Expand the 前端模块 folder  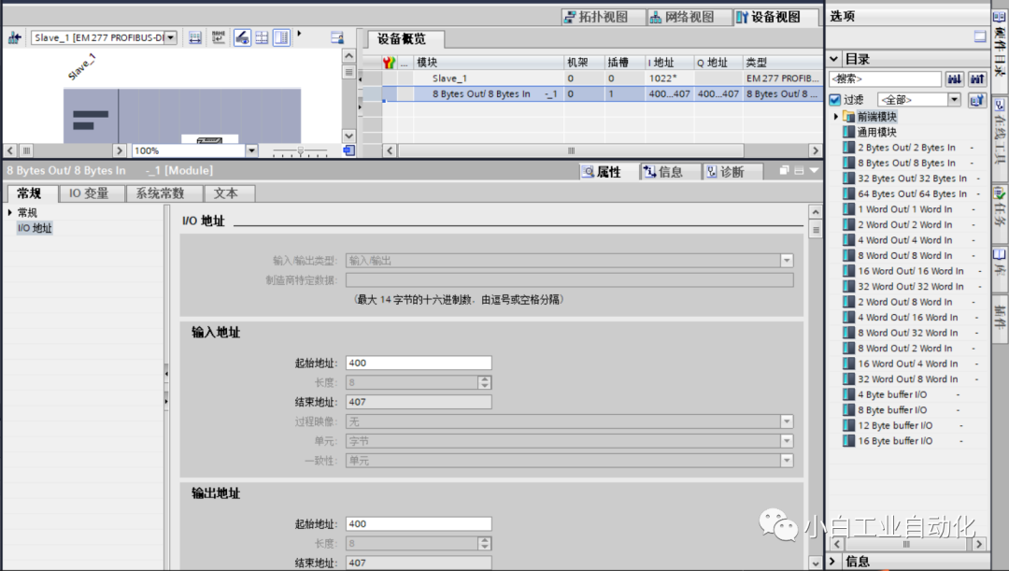tap(836, 117)
